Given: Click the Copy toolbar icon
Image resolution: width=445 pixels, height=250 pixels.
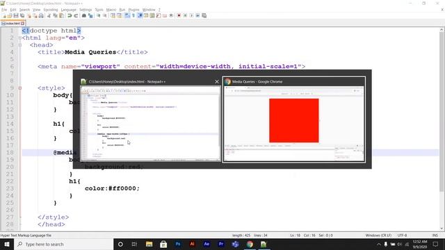Looking at the screenshot, I should (x=55, y=15).
